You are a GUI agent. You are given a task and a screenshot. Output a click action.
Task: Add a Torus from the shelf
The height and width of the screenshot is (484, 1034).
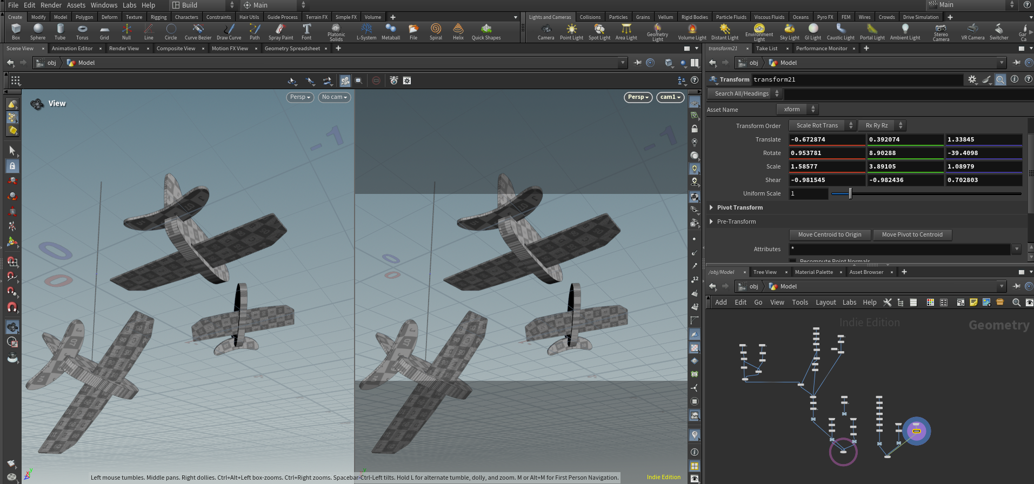82,32
